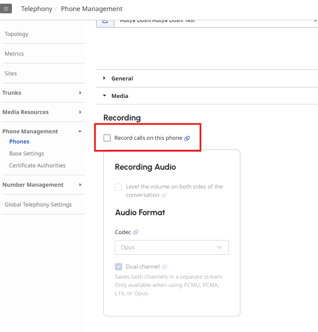Collapse the Media section
This screenshot has height=332, width=318.
click(x=119, y=96)
